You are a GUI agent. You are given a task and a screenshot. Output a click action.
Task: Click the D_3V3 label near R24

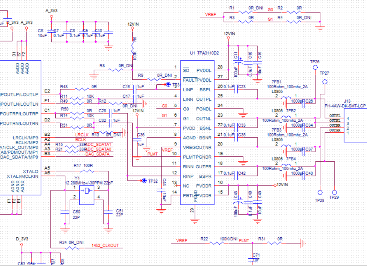(22, 239)
